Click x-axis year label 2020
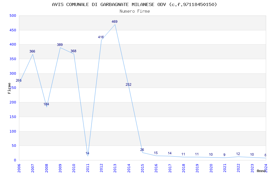 211,168
